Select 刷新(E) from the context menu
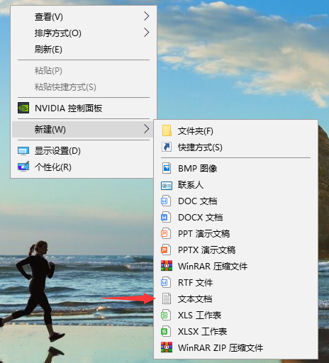Viewport: 329px width, 363px height. coord(84,49)
